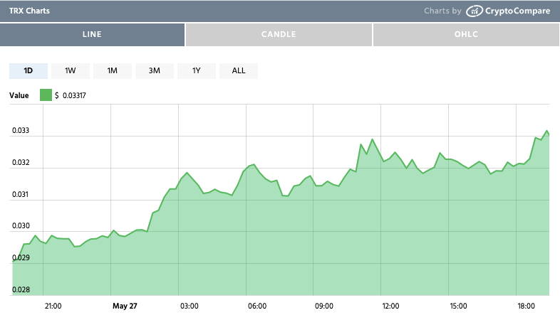Select the 1M time range
This screenshot has height=315, width=560.
click(x=113, y=70)
